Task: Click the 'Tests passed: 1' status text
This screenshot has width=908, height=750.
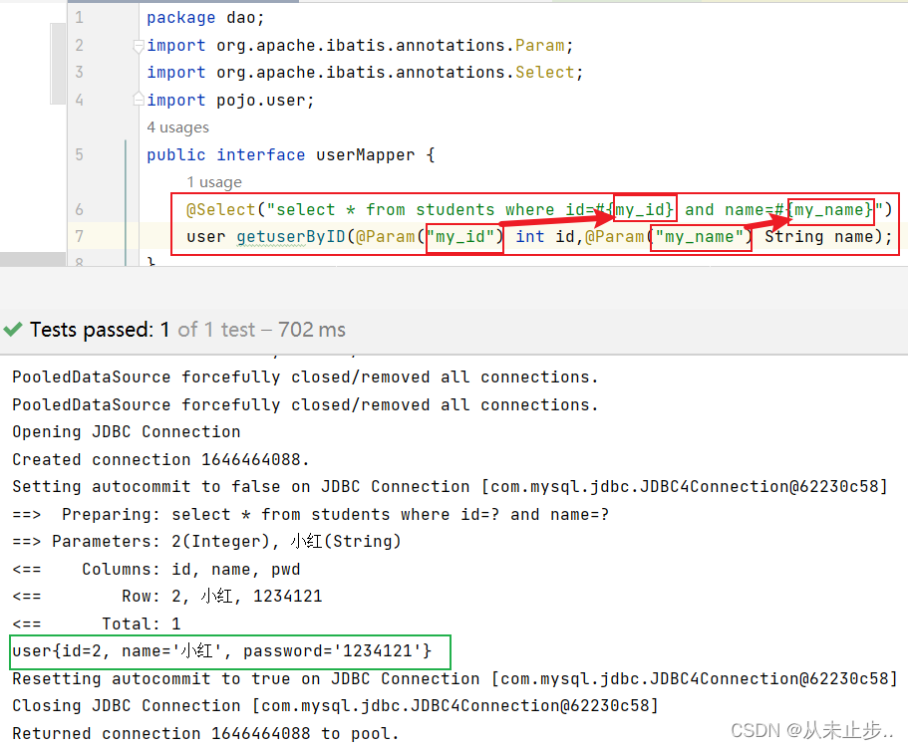Action: coord(100,330)
